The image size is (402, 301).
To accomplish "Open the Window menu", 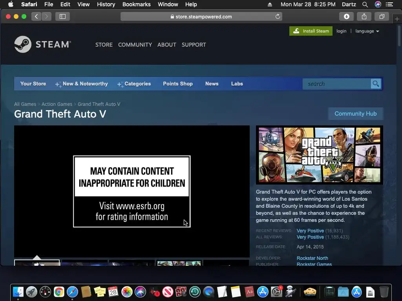I will click(168, 4).
